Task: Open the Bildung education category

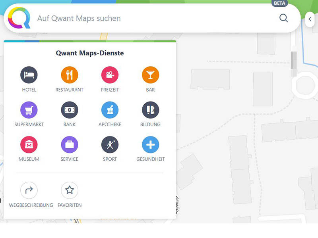Action: pyautogui.click(x=150, y=109)
